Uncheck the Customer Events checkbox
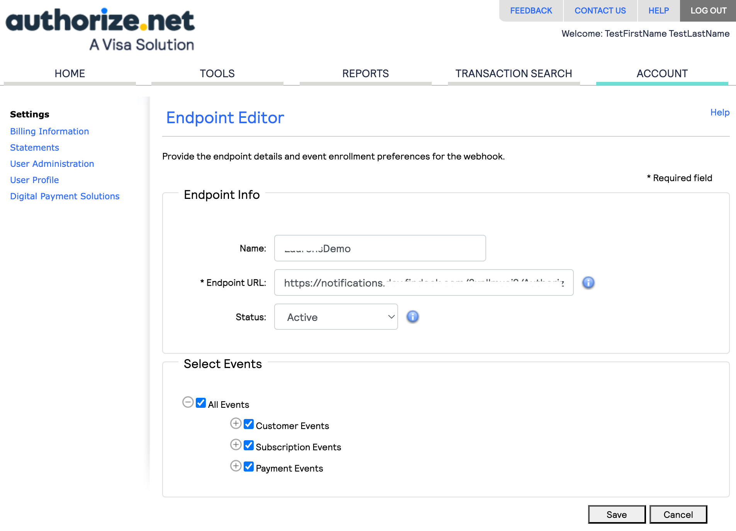This screenshot has height=531, width=736. click(249, 424)
